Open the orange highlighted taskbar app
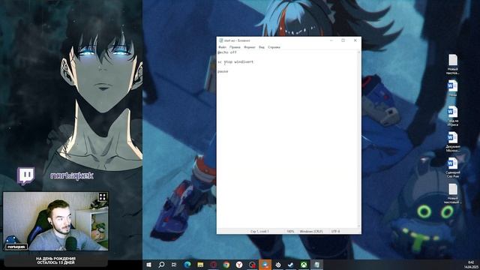This screenshot has height=270, width=480. click(265, 265)
